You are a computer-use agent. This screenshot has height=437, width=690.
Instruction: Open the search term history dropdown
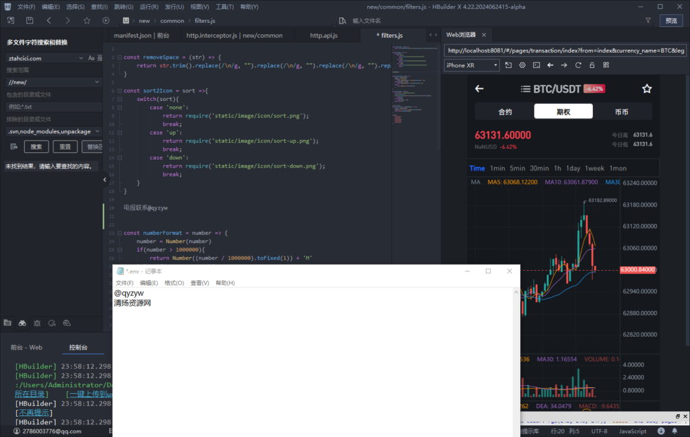[x=81, y=58]
